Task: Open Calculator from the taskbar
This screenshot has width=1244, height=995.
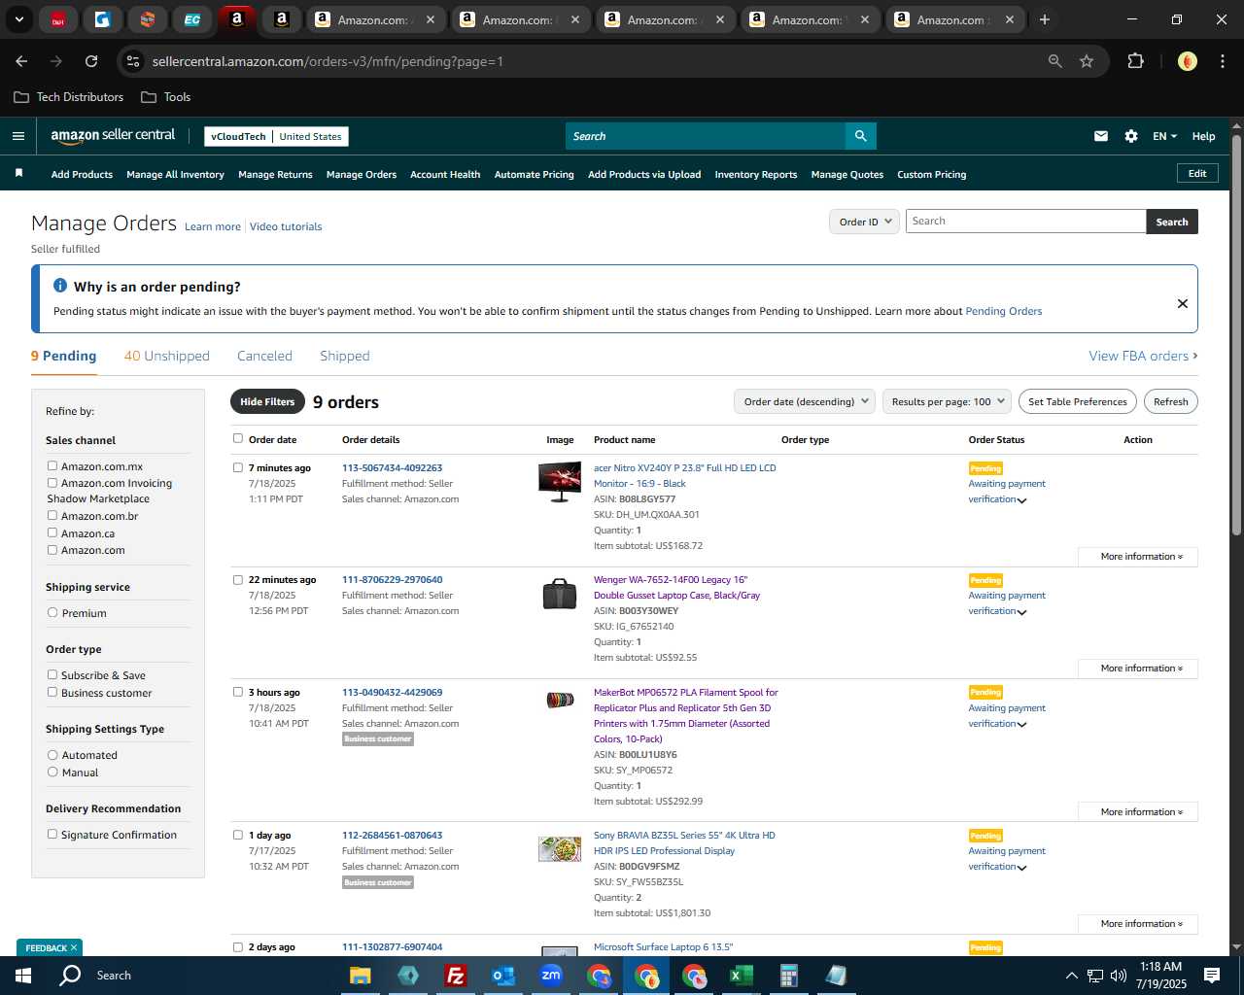Action: tap(788, 976)
